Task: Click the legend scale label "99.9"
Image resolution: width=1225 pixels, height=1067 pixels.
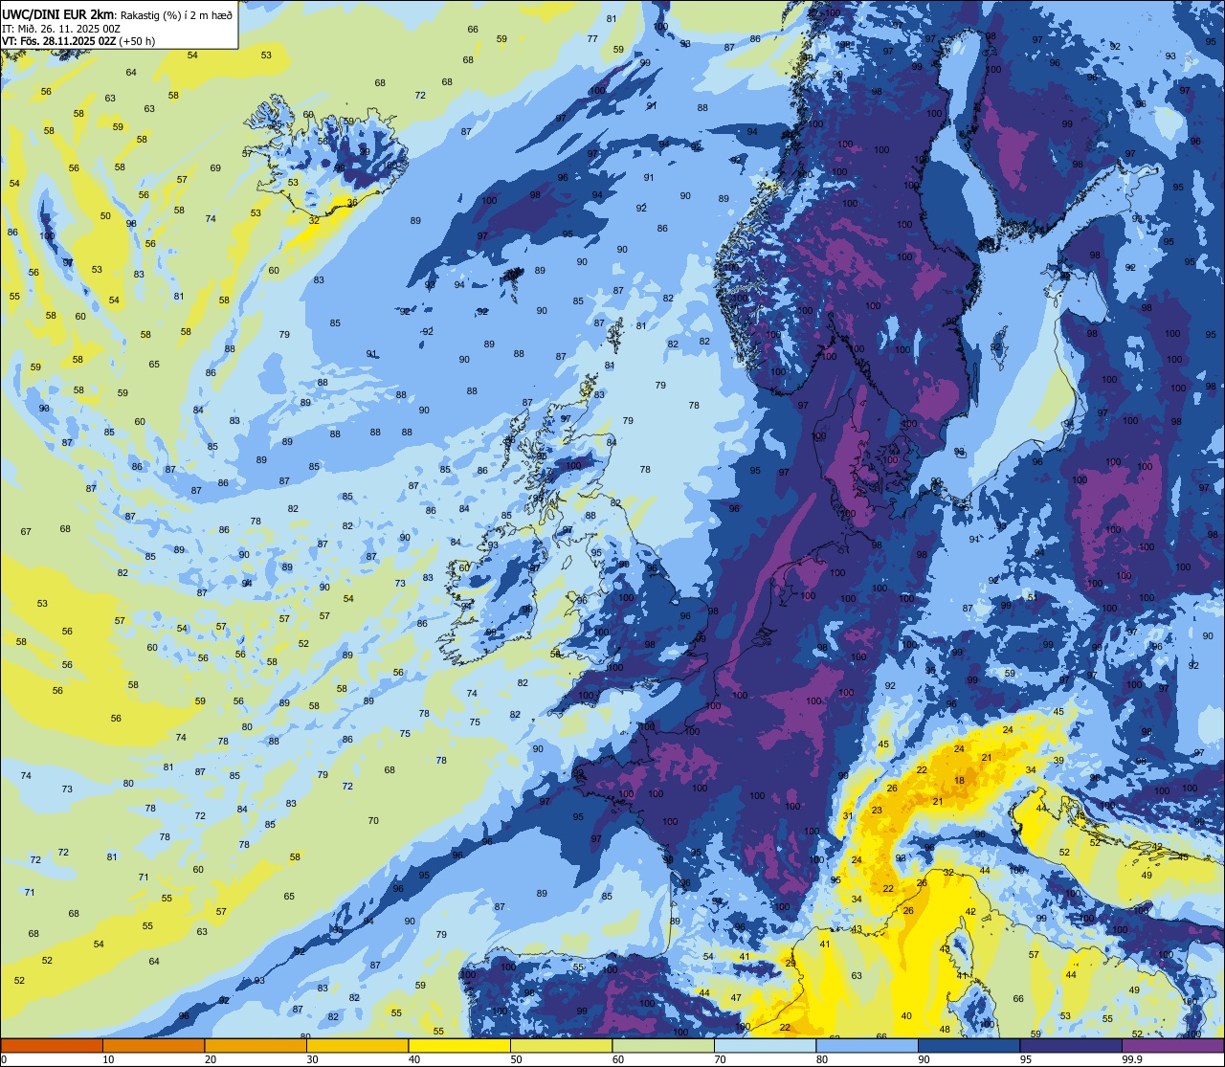Action: coord(1132,1059)
